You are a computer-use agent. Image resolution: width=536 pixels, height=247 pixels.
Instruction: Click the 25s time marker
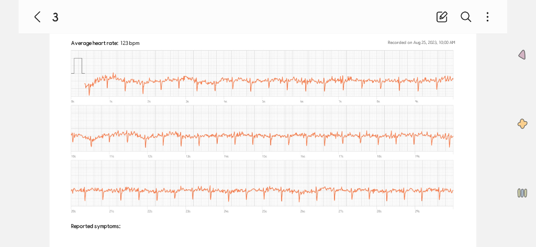pos(264,211)
